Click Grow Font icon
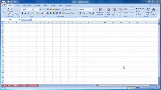This screenshot has height=90, width=161. tap(41, 9)
